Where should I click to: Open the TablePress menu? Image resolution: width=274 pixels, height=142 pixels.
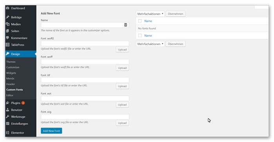(x=21, y=44)
